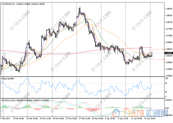173x123 pixels.
Task: Click the EURUSD,H4 chart title text
Action: click(9, 4)
